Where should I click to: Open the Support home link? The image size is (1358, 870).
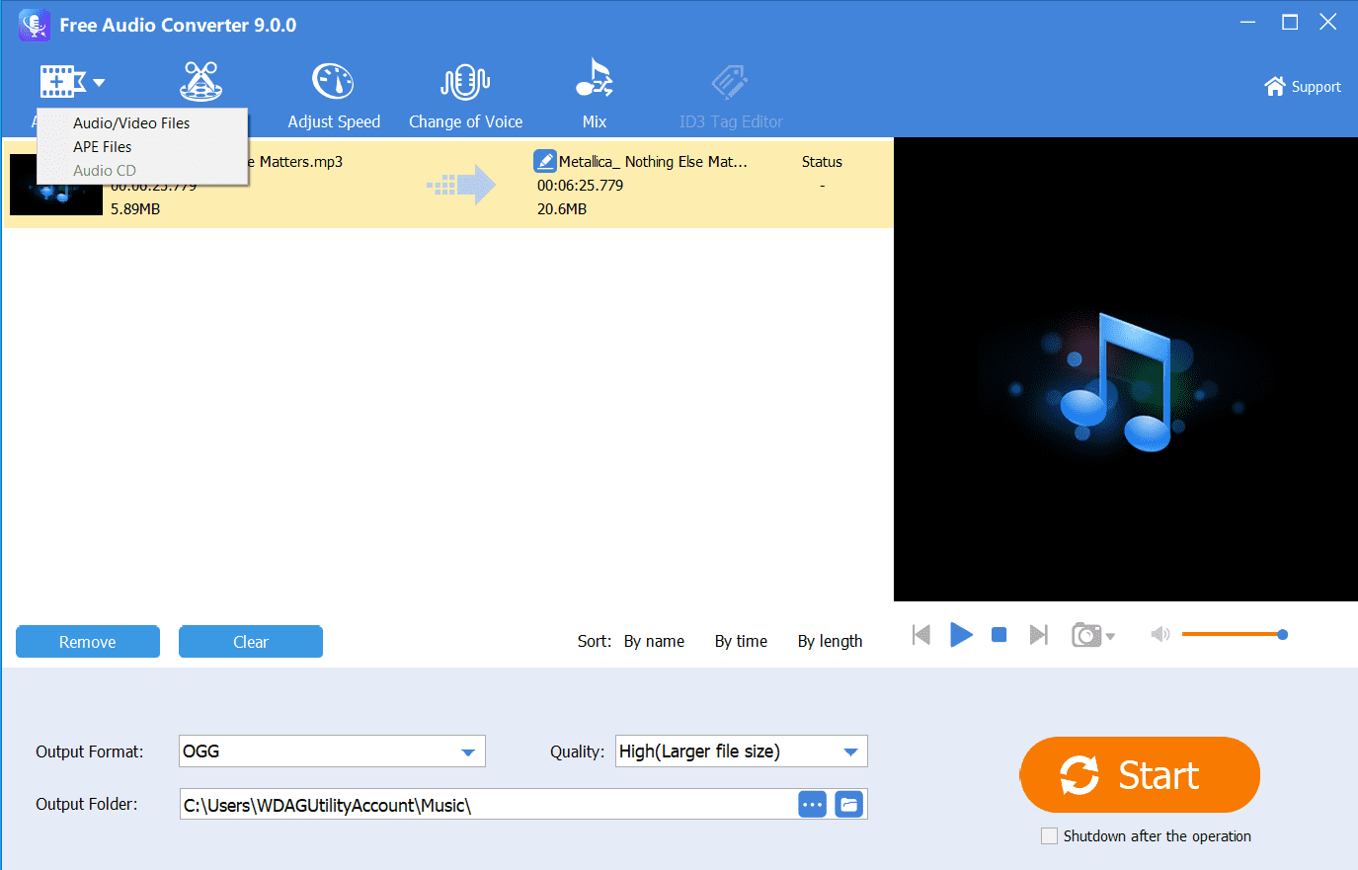pyautogui.click(x=1303, y=86)
